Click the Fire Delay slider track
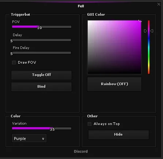Image resolution: width=163 pixels, height=159 pixels. point(42,53)
